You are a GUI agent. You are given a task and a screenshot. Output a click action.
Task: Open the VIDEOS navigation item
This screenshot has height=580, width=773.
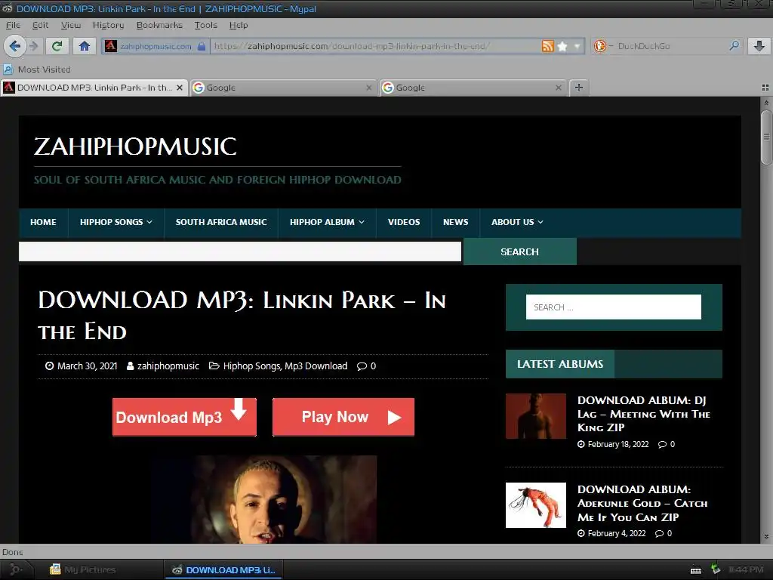point(404,223)
